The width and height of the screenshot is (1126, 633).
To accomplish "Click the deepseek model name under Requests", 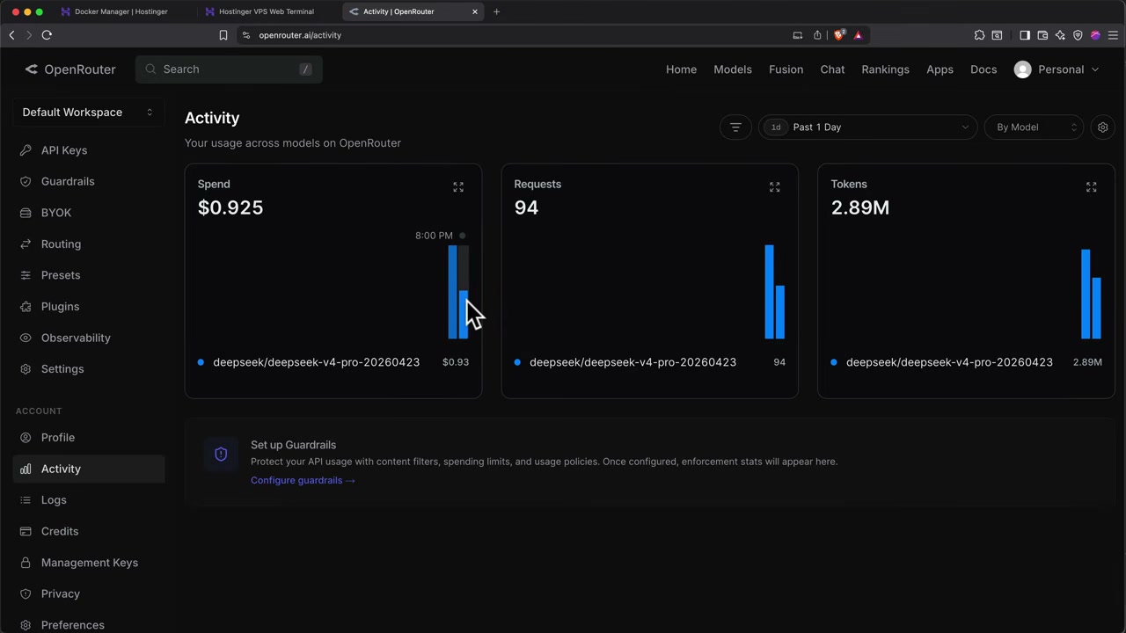I will (x=632, y=362).
